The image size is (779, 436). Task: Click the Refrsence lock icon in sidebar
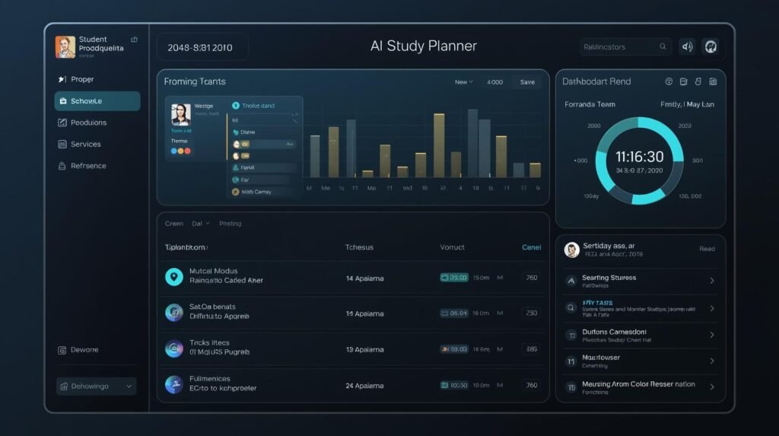[x=62, y=166]
